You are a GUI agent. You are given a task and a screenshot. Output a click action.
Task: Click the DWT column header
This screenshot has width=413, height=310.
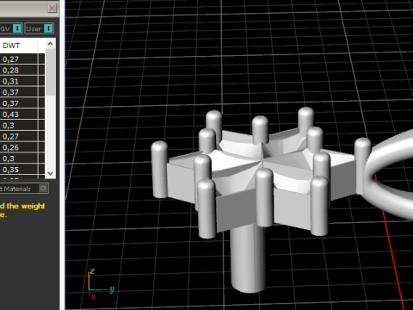(x=18, y=46)
